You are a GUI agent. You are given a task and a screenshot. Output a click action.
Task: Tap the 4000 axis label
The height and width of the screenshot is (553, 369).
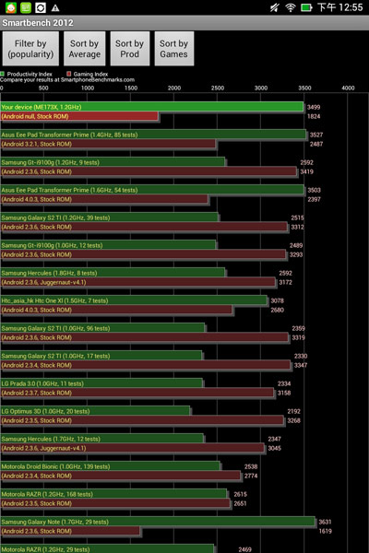coord(348,88)
